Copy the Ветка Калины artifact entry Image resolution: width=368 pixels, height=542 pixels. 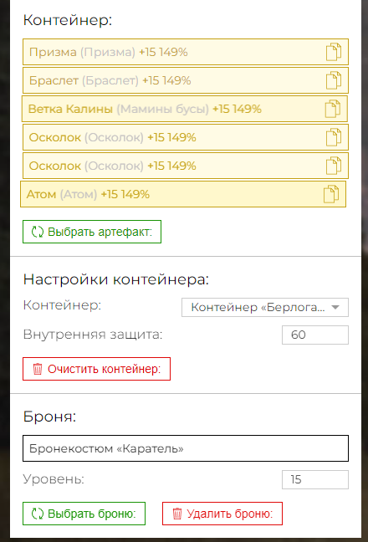click(332, 109)
